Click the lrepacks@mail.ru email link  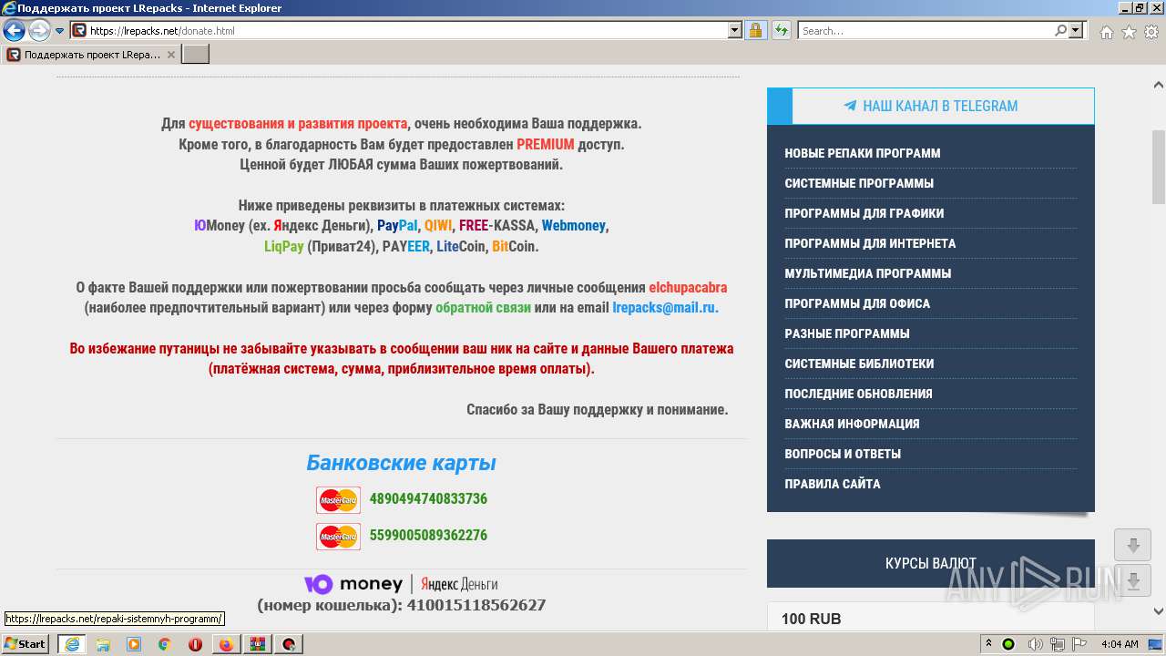664,308
